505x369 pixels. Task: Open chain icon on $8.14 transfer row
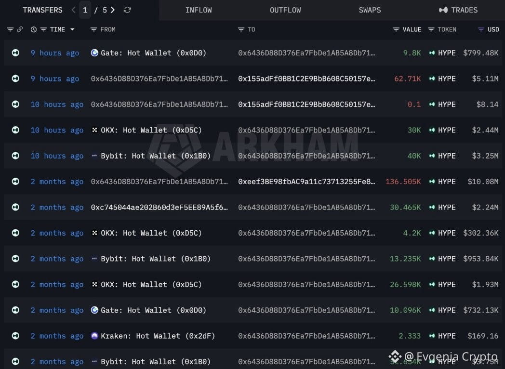tap(15, 105)
